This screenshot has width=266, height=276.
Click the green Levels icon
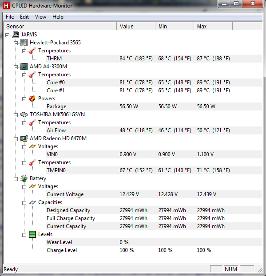[x=32, y=234]
